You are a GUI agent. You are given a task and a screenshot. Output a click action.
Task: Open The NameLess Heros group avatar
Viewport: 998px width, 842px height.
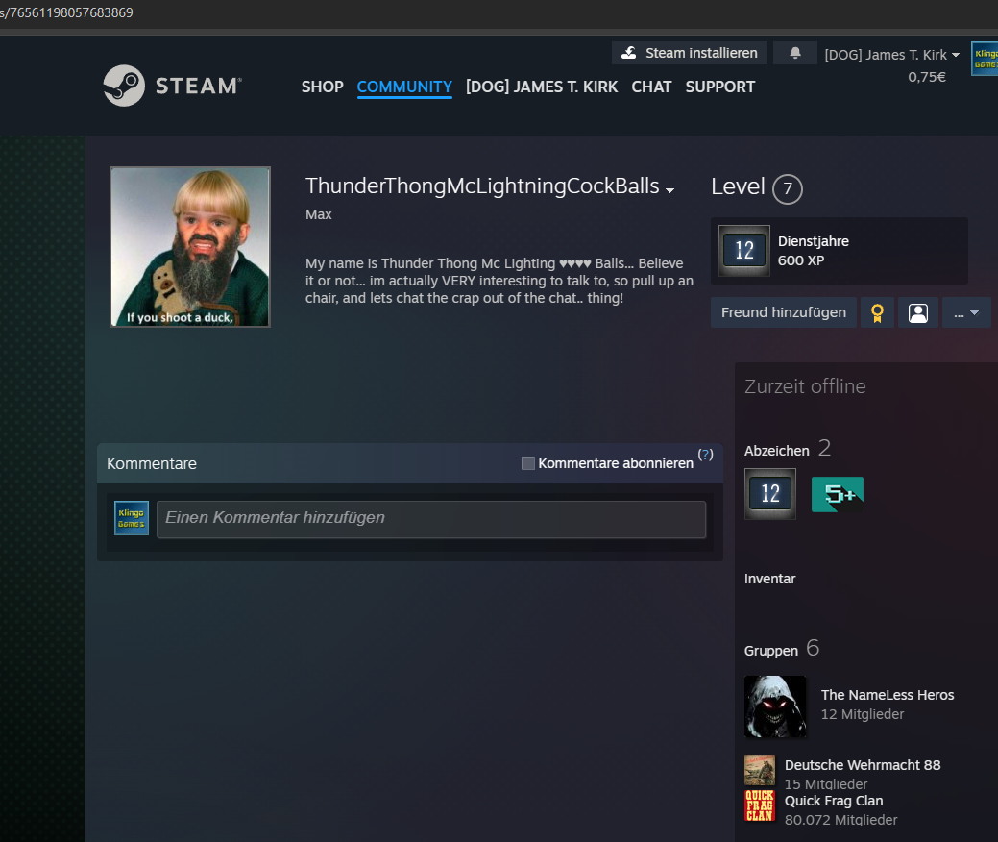point(775,706)
